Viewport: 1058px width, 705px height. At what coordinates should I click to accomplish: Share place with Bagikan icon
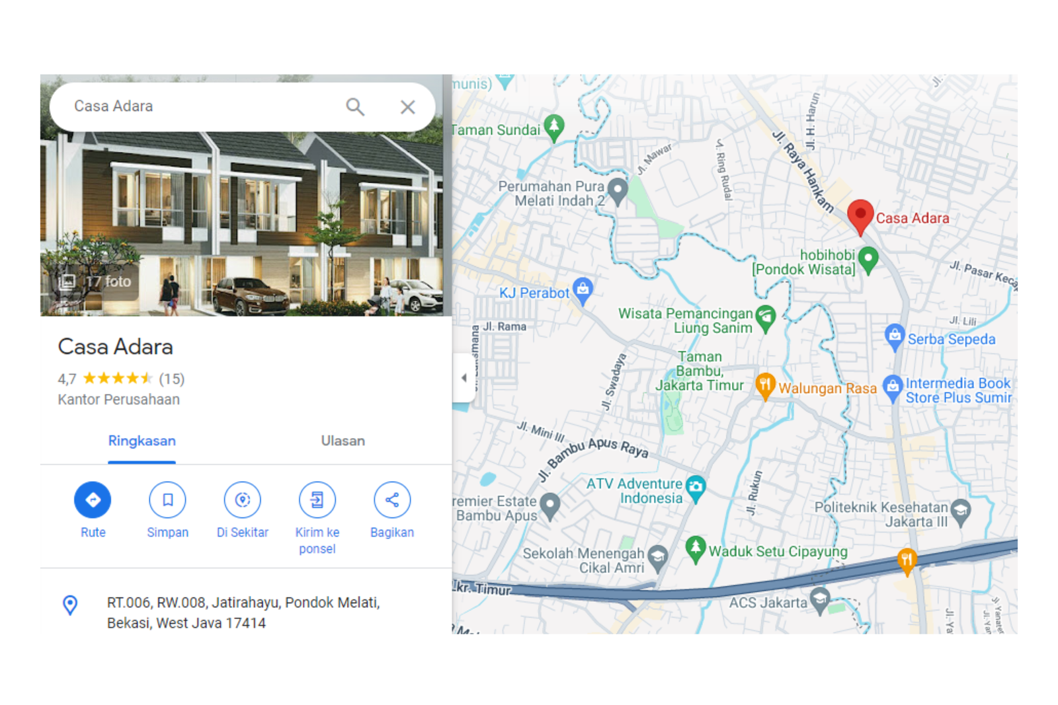pyautogui.click(x=392, y=500)
